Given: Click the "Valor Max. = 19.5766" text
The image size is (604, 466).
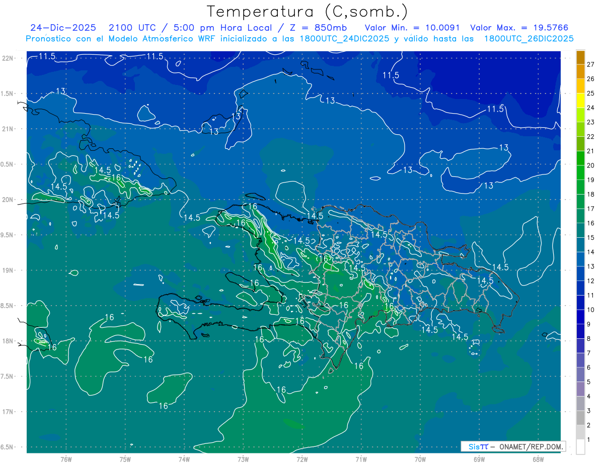Looking at the screenshot, I should coord(519,28).
